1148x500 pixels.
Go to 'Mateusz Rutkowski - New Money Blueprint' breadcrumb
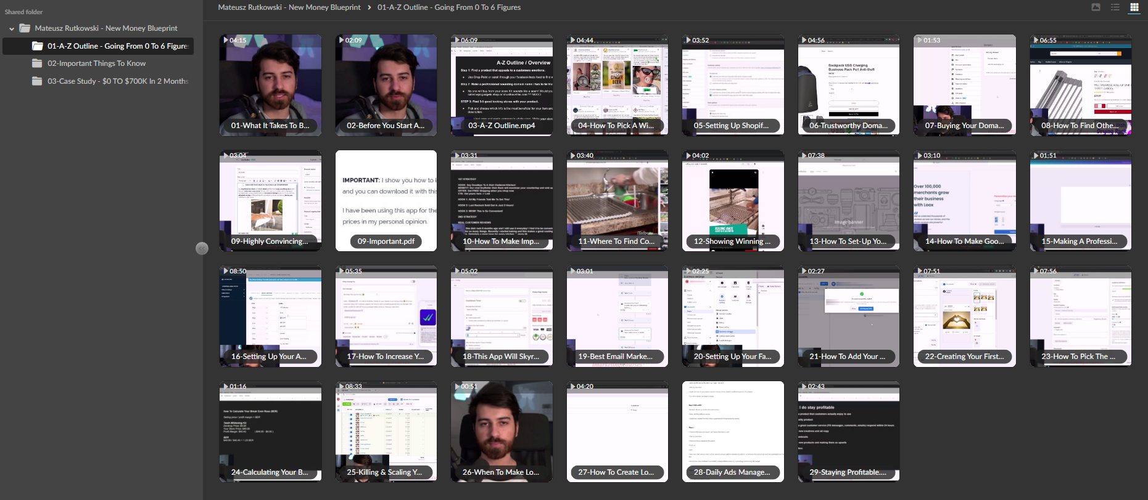(289, 7)
